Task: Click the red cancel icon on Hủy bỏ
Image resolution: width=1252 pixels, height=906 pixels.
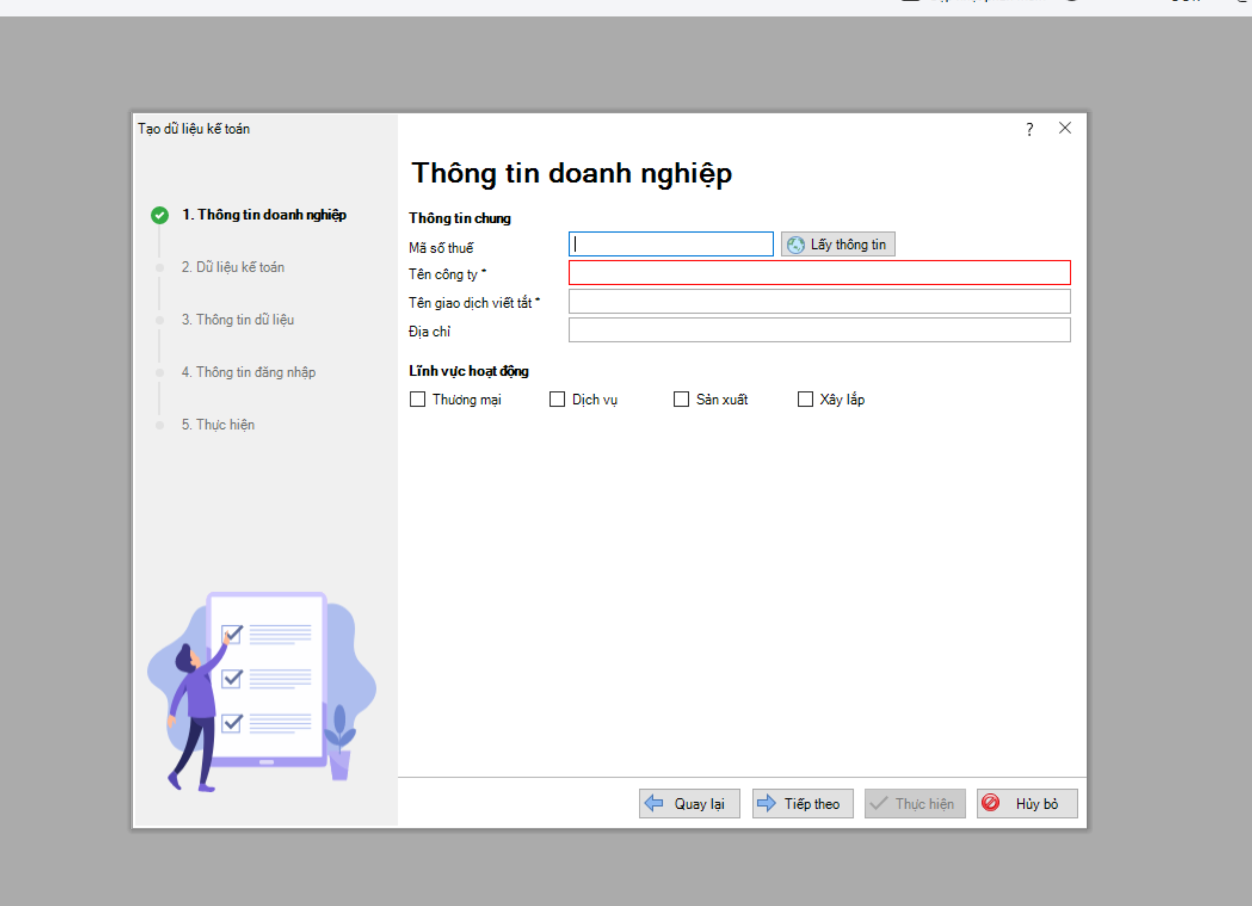Action: (990, 802)
